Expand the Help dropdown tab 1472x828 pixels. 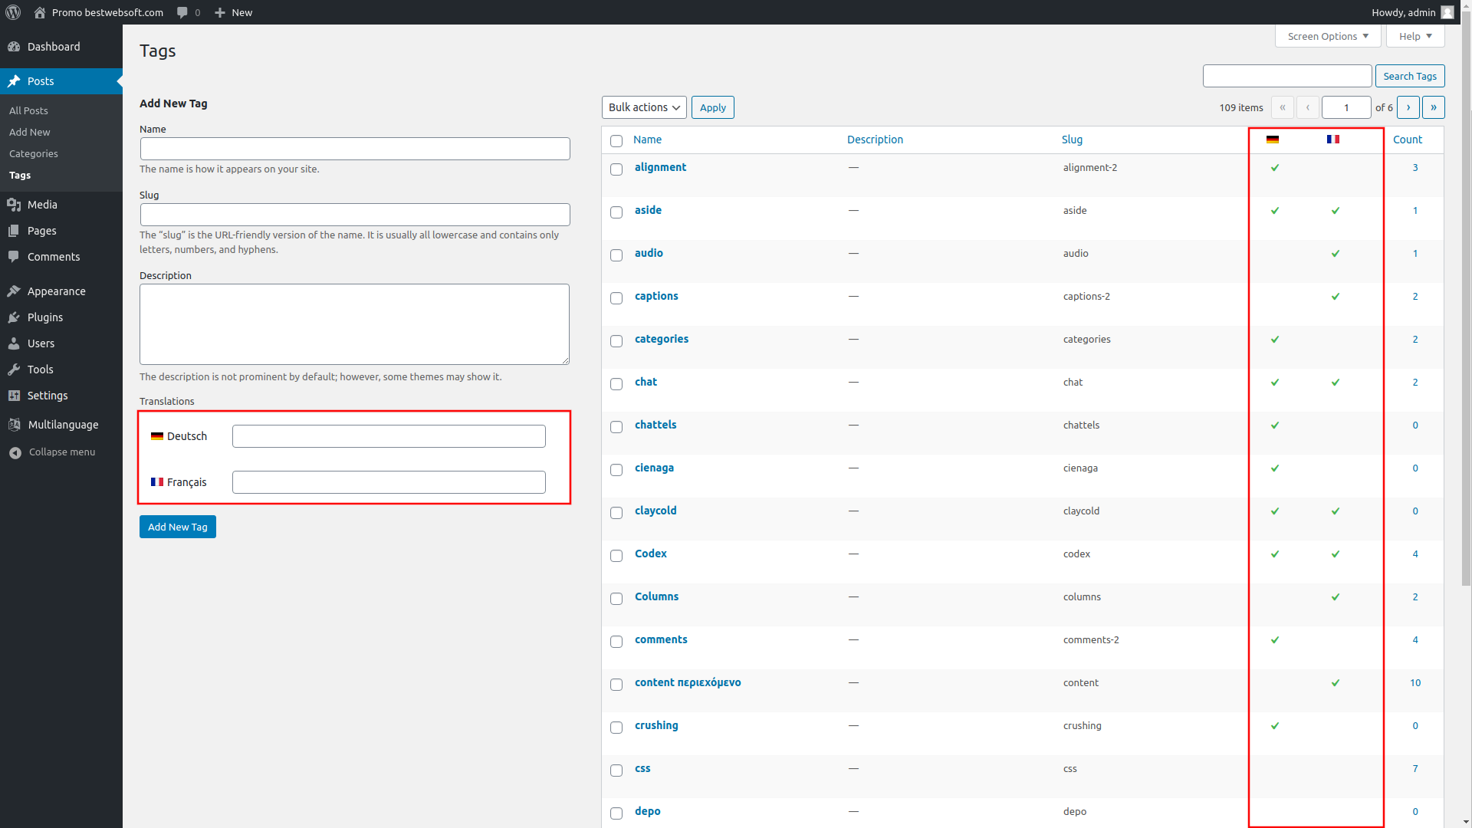[x=1414, y=36]
